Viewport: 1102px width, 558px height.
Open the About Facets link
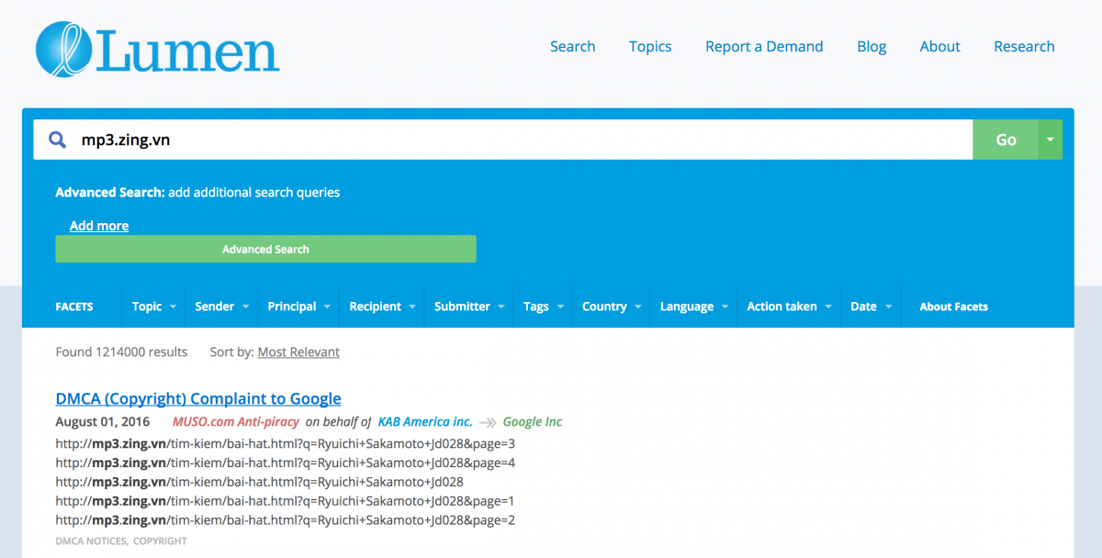[953, 307]
